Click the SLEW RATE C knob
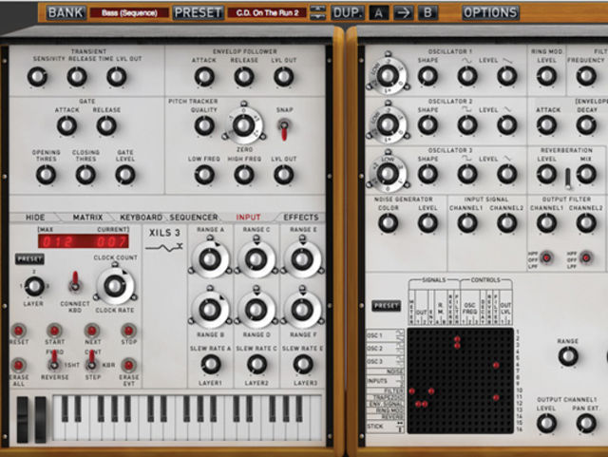This screenshot has width=608, height=457. click(256, 364)
